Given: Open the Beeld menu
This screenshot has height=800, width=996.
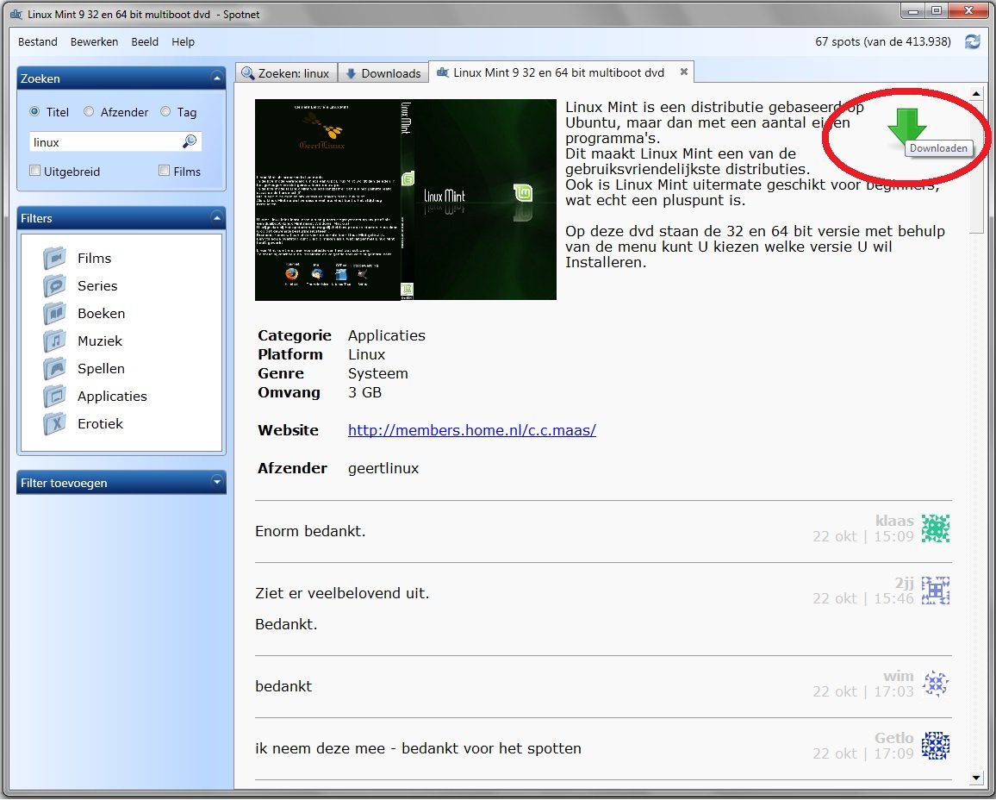Looking at the screenshot, I should click(144, 41).
